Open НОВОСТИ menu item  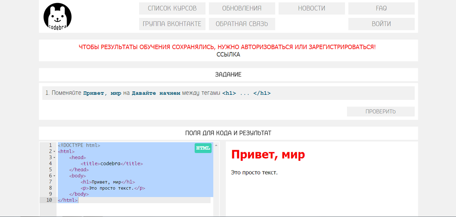(x=312, y=8)
